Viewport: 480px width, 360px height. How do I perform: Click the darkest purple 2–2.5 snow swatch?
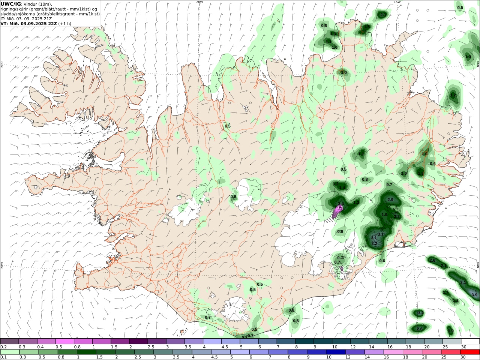click(138, 342)
